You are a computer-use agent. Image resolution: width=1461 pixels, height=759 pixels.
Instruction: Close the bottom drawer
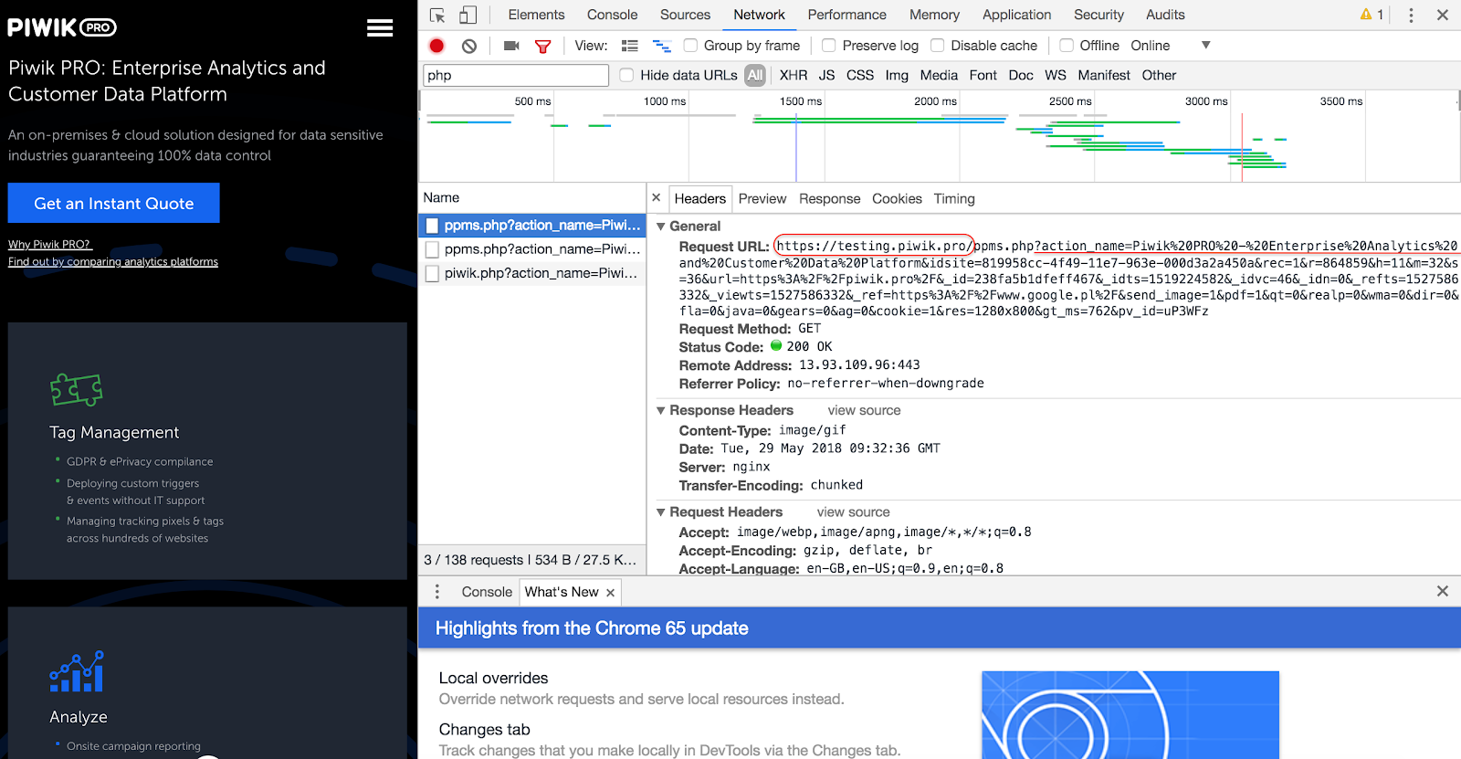coord(1443,591)
